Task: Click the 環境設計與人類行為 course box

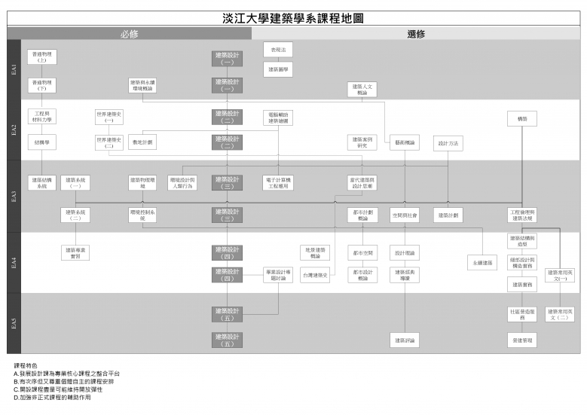Action: (x=182, y=182)
